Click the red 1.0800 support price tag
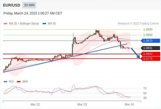This screenshot has width=161, height=109. (151, 54)
